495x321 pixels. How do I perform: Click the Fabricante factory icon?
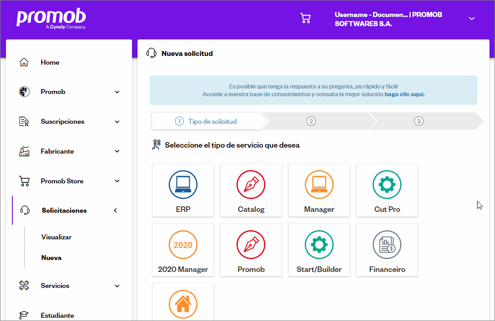pos(24,151)
